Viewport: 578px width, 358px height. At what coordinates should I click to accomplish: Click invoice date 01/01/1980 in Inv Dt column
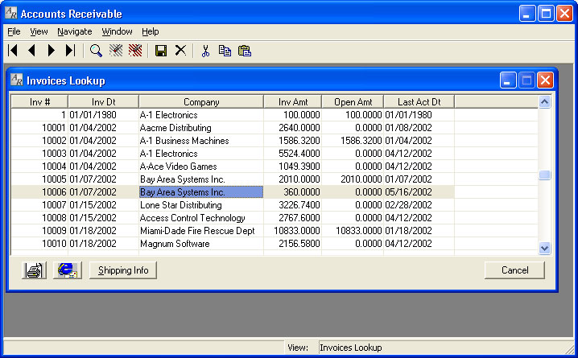[x=103, y=115]
